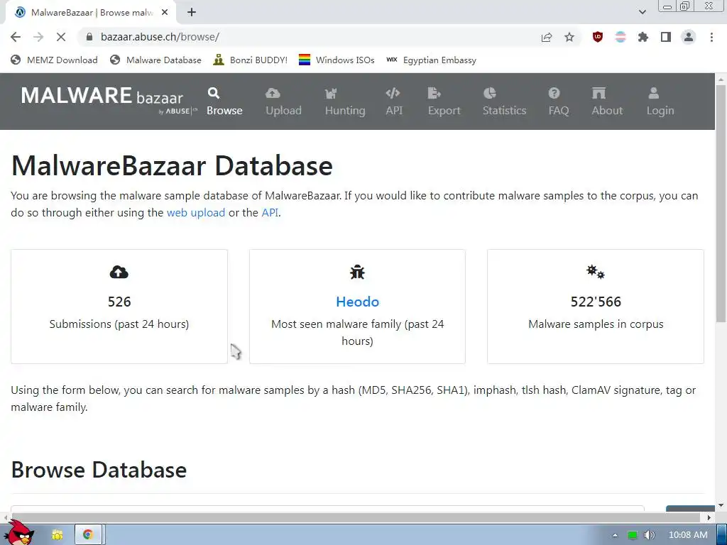This screenshot has height=545, width=727.
Task: Click the About building icon
Action: pyautogui.click(x=598, y=93)
